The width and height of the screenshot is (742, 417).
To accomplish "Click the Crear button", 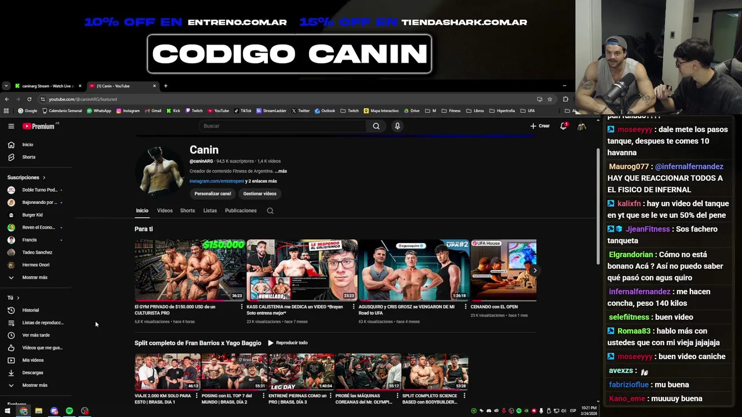I will point(540,126).
